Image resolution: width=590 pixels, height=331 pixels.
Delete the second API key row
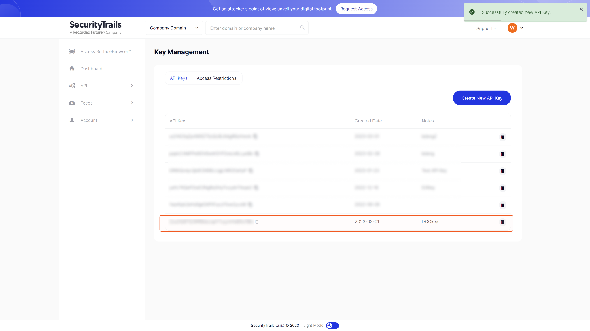[502, 154]
